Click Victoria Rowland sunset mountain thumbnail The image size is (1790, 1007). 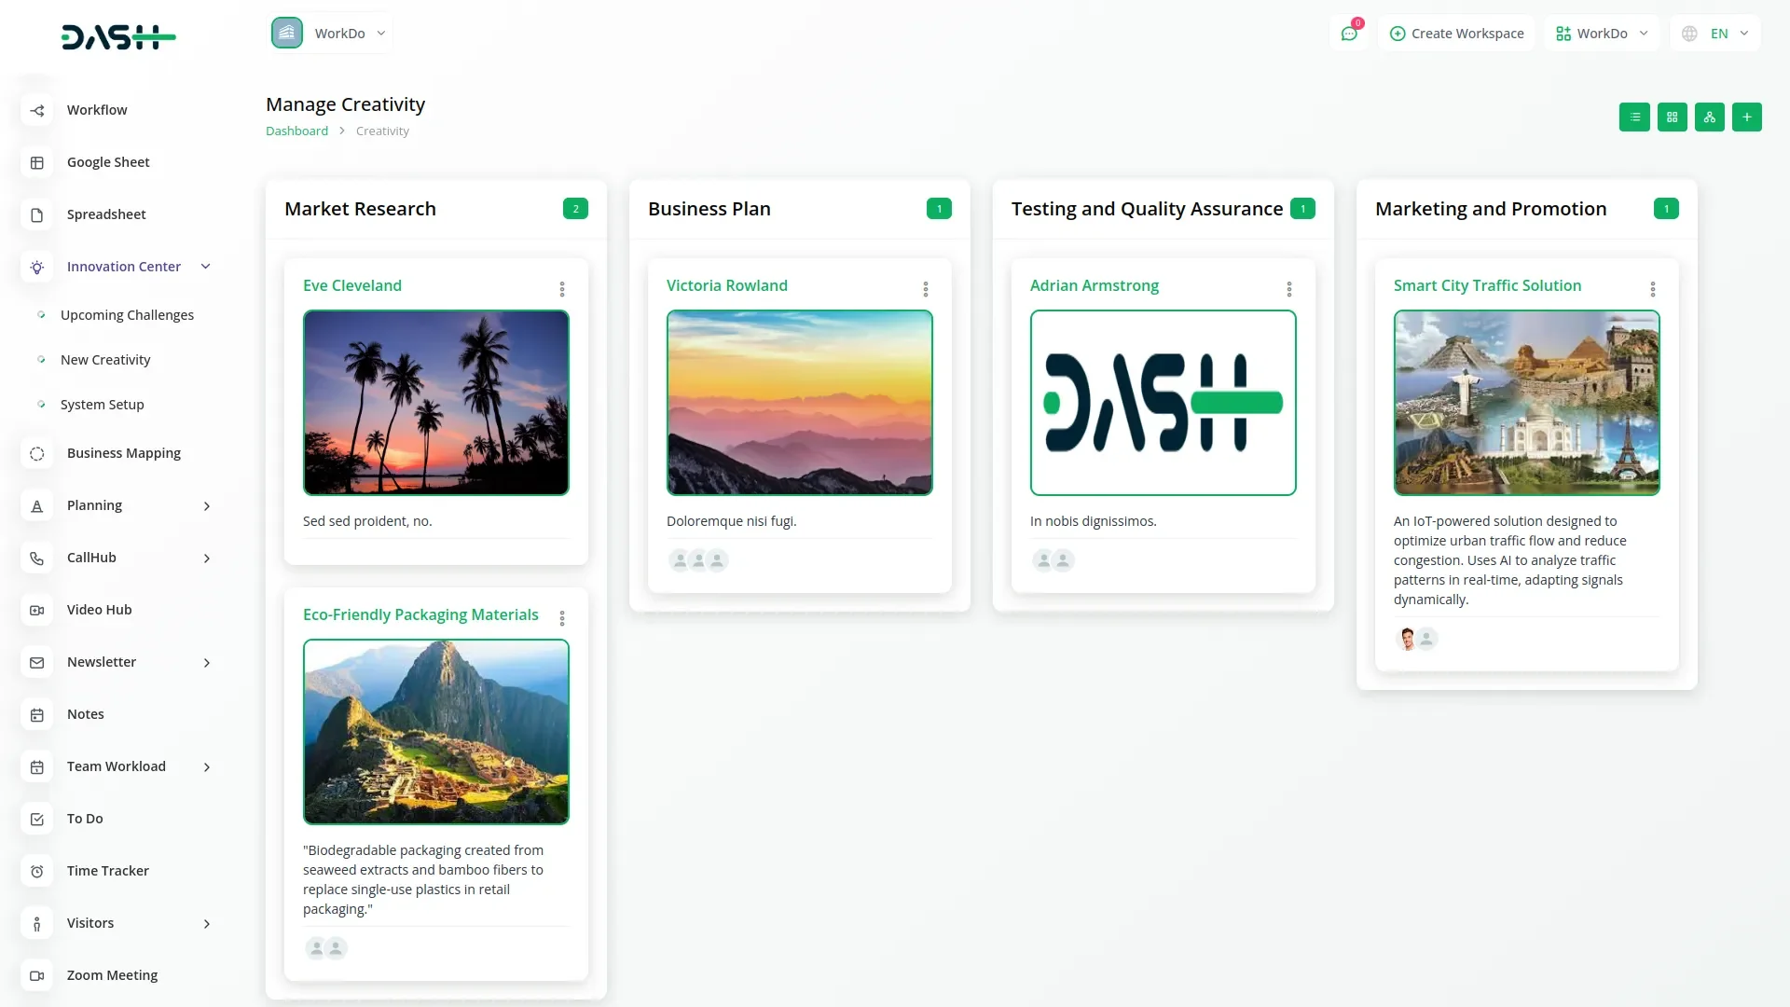coord(799,402)
